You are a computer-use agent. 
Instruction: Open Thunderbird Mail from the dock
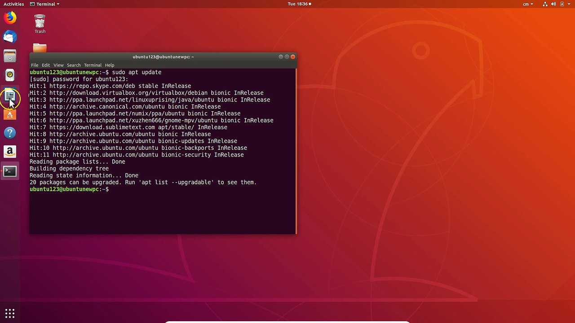10,37
